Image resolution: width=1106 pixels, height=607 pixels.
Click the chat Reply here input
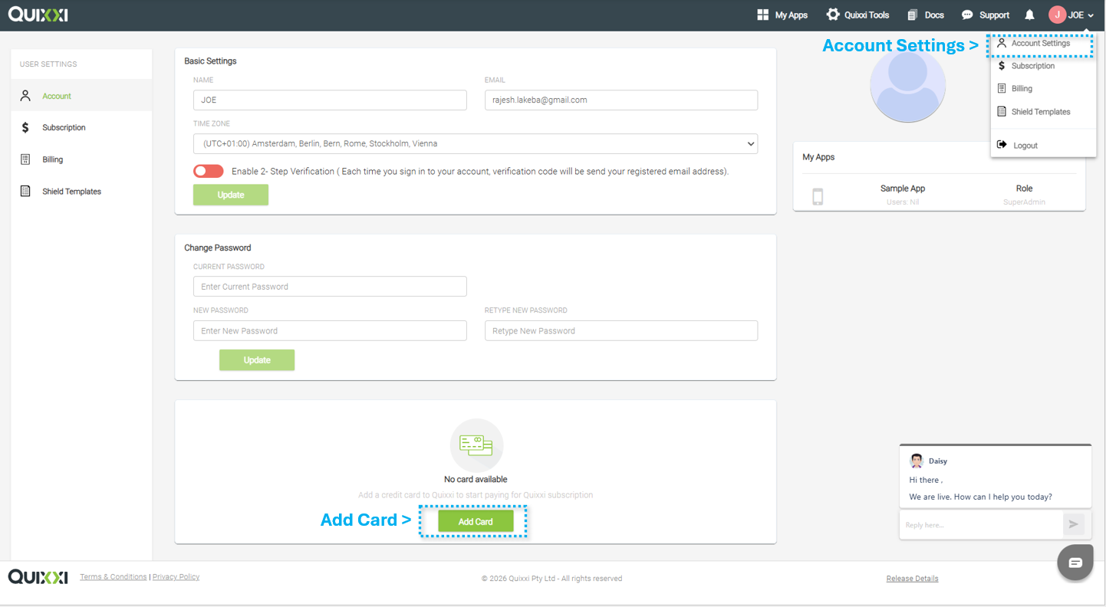coord(981,524)
